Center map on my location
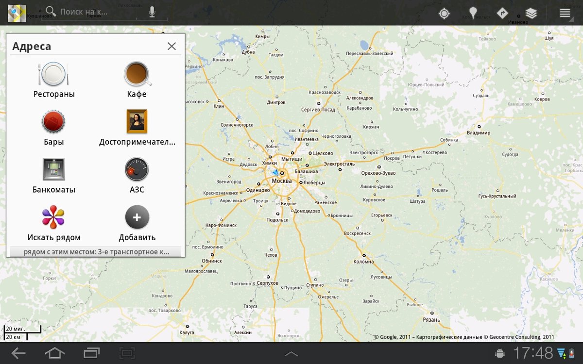 coord(444,13)
